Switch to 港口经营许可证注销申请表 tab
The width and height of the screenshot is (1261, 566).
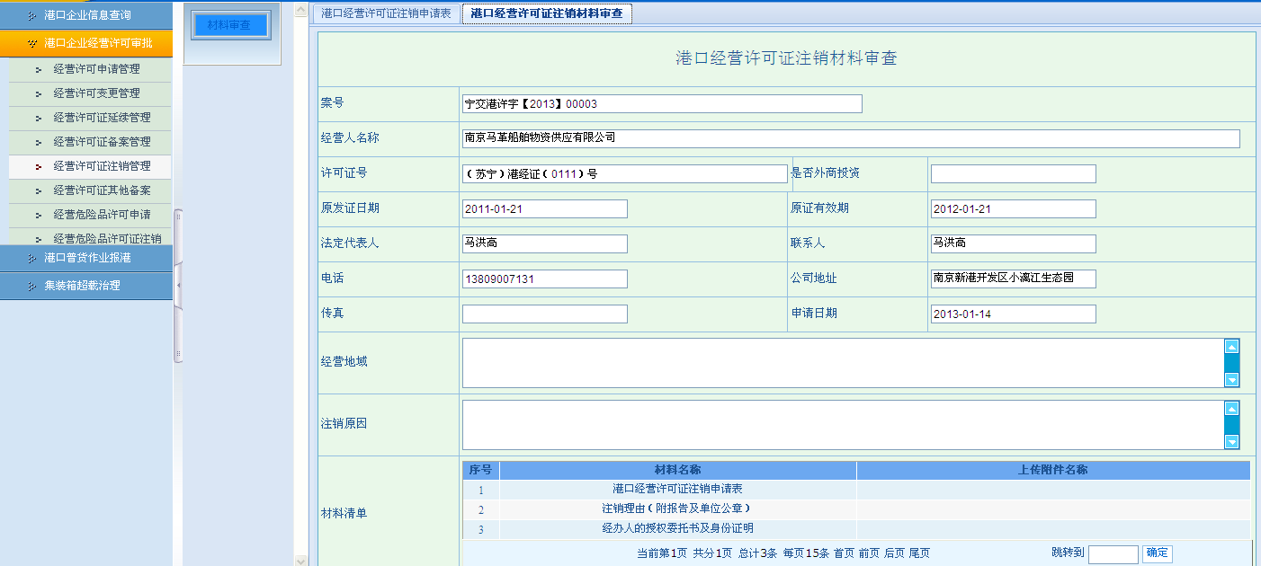coord(386,13)
